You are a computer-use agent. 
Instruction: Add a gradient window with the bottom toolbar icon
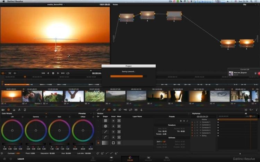point(116,153)
